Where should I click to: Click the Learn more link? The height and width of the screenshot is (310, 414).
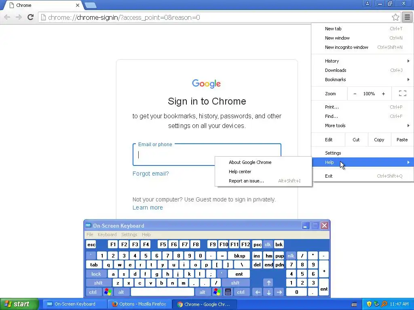click(148, 207)
